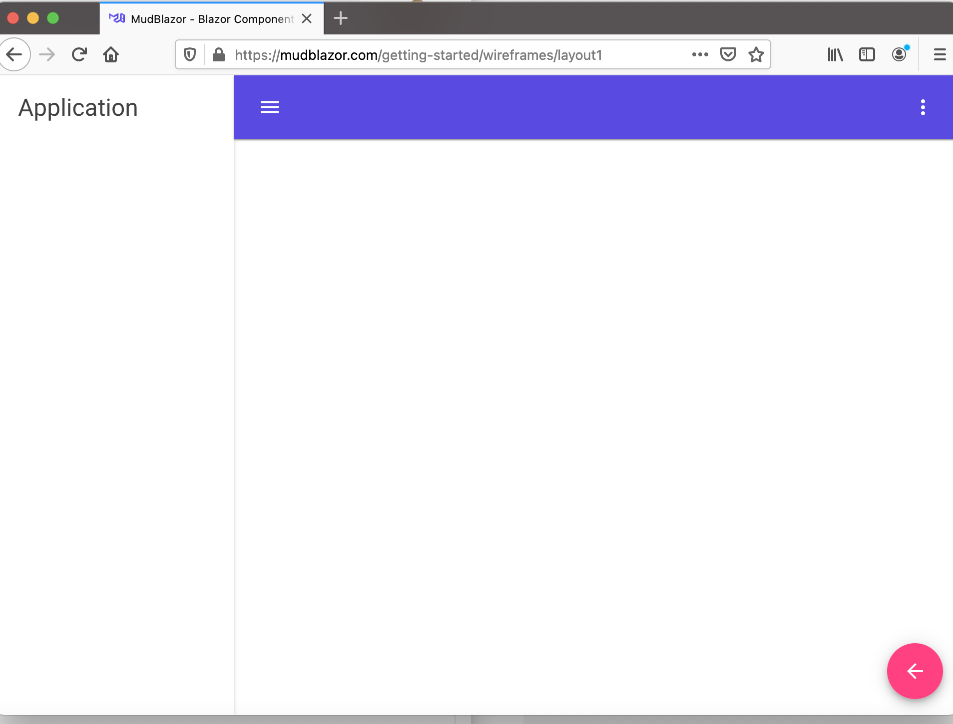
Task: Save the page to Pocket
Action: coord(728,54)
